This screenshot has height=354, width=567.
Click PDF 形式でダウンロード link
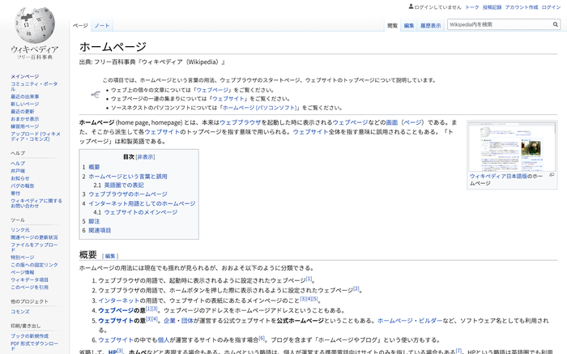click(34, 346)
